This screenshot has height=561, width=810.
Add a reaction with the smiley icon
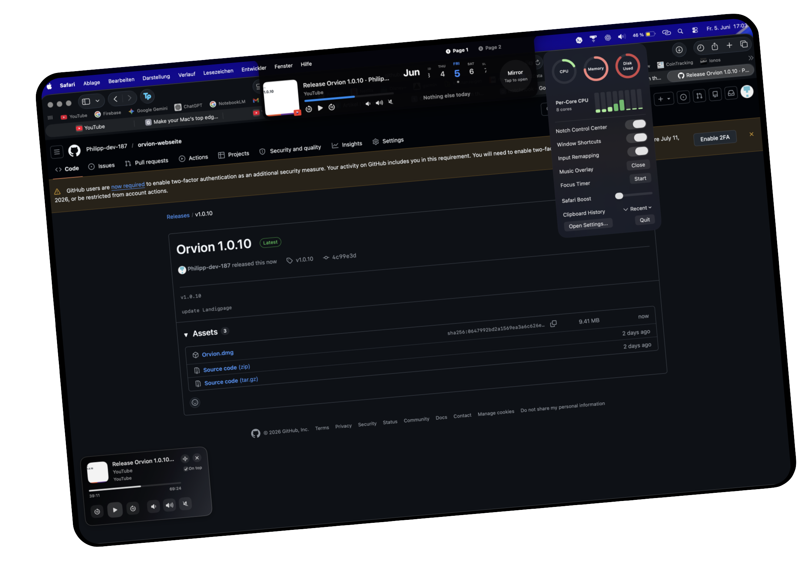195,402
